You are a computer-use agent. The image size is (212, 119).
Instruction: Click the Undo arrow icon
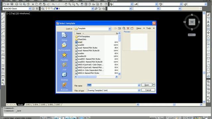pyautogui.click(x=53, y=4)
